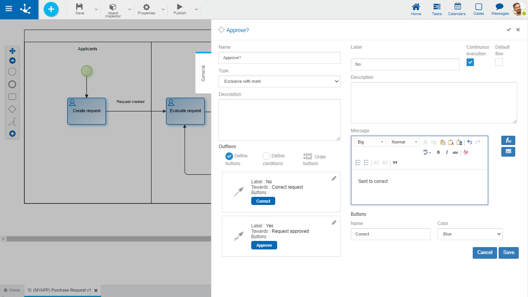Image resolution: width=528 pixels, height=297 pixels.
Task: Enable the Default flow checkbox
Action: [499, 62]
